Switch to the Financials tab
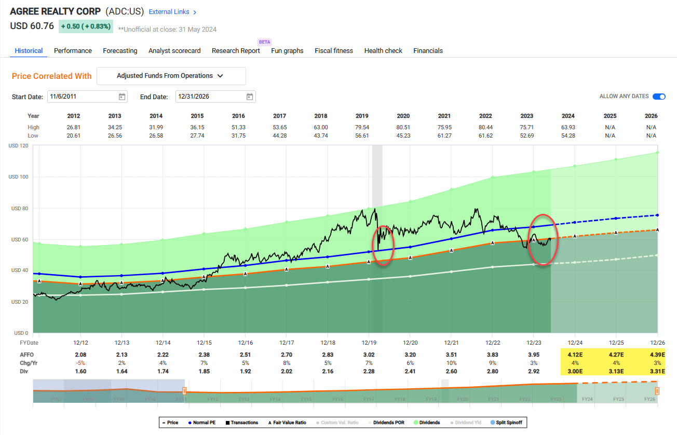Screen dimensions: 677x435 click(428, 50)
